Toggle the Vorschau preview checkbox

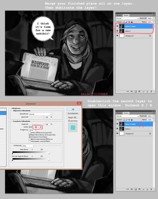(69, 121)
